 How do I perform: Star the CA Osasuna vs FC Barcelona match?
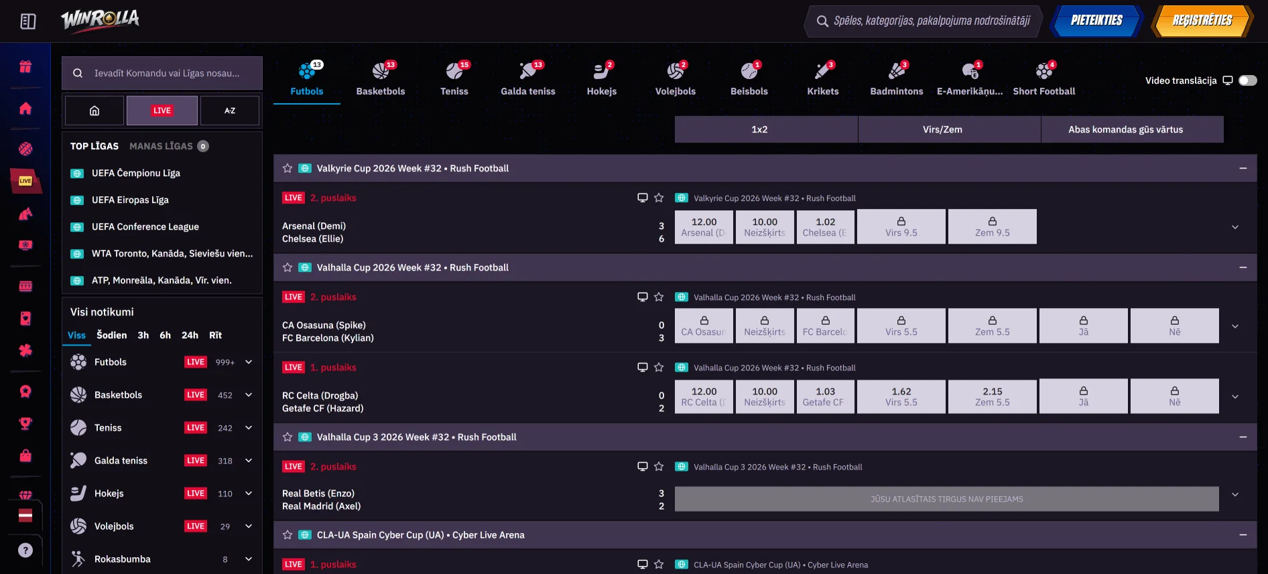click(x=659, y=297)
